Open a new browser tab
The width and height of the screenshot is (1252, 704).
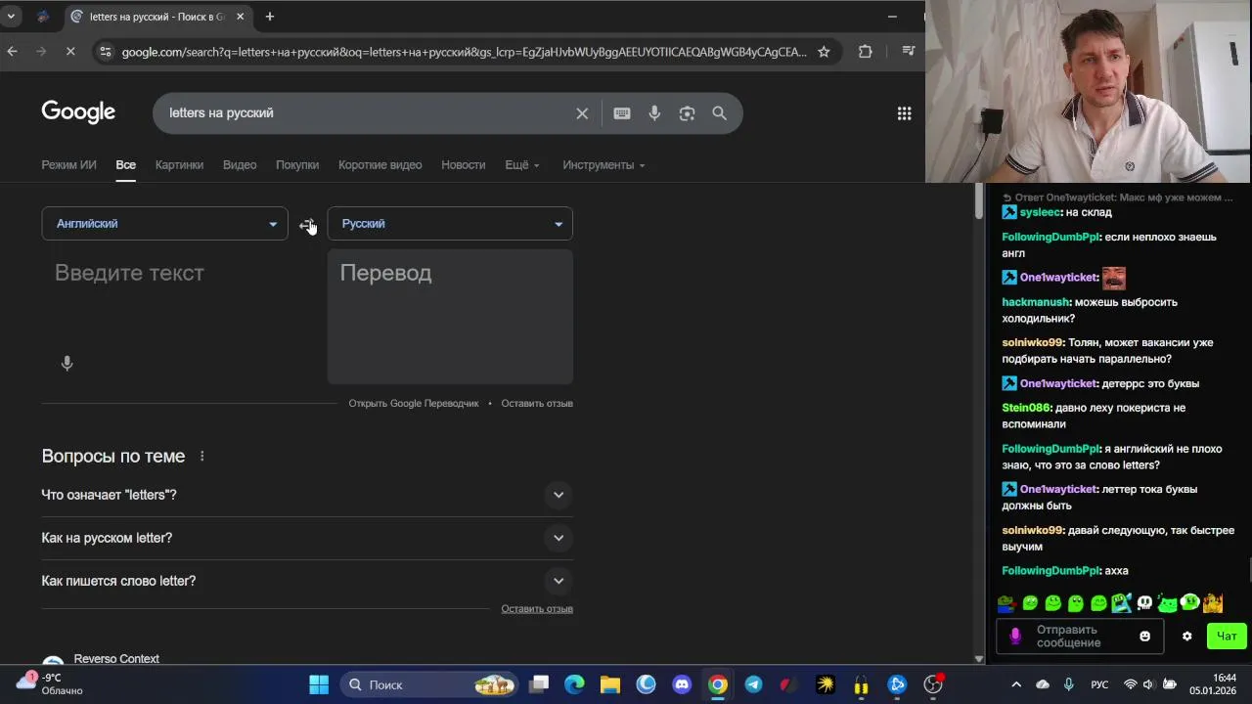[x=269, y=17]
